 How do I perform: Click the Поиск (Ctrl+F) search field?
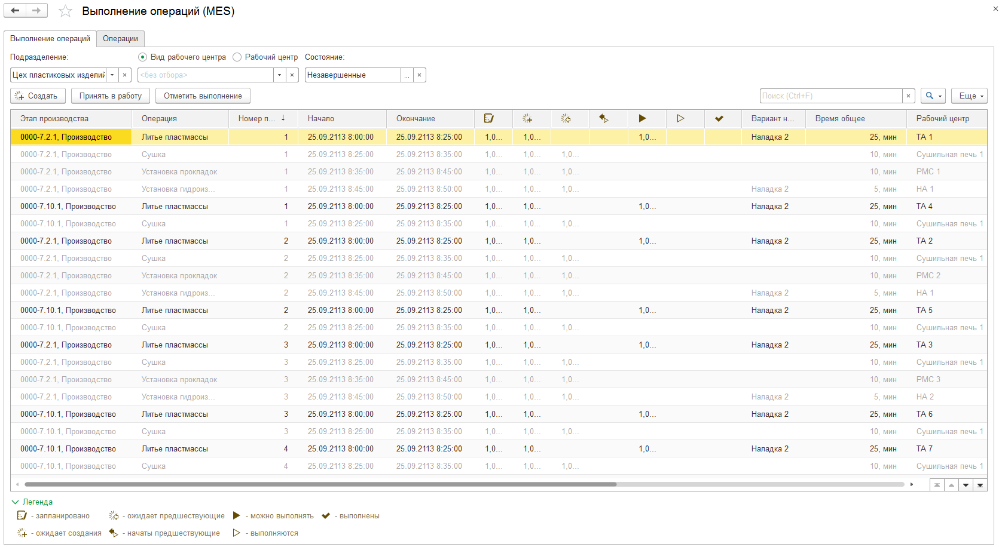click(830, 96)
